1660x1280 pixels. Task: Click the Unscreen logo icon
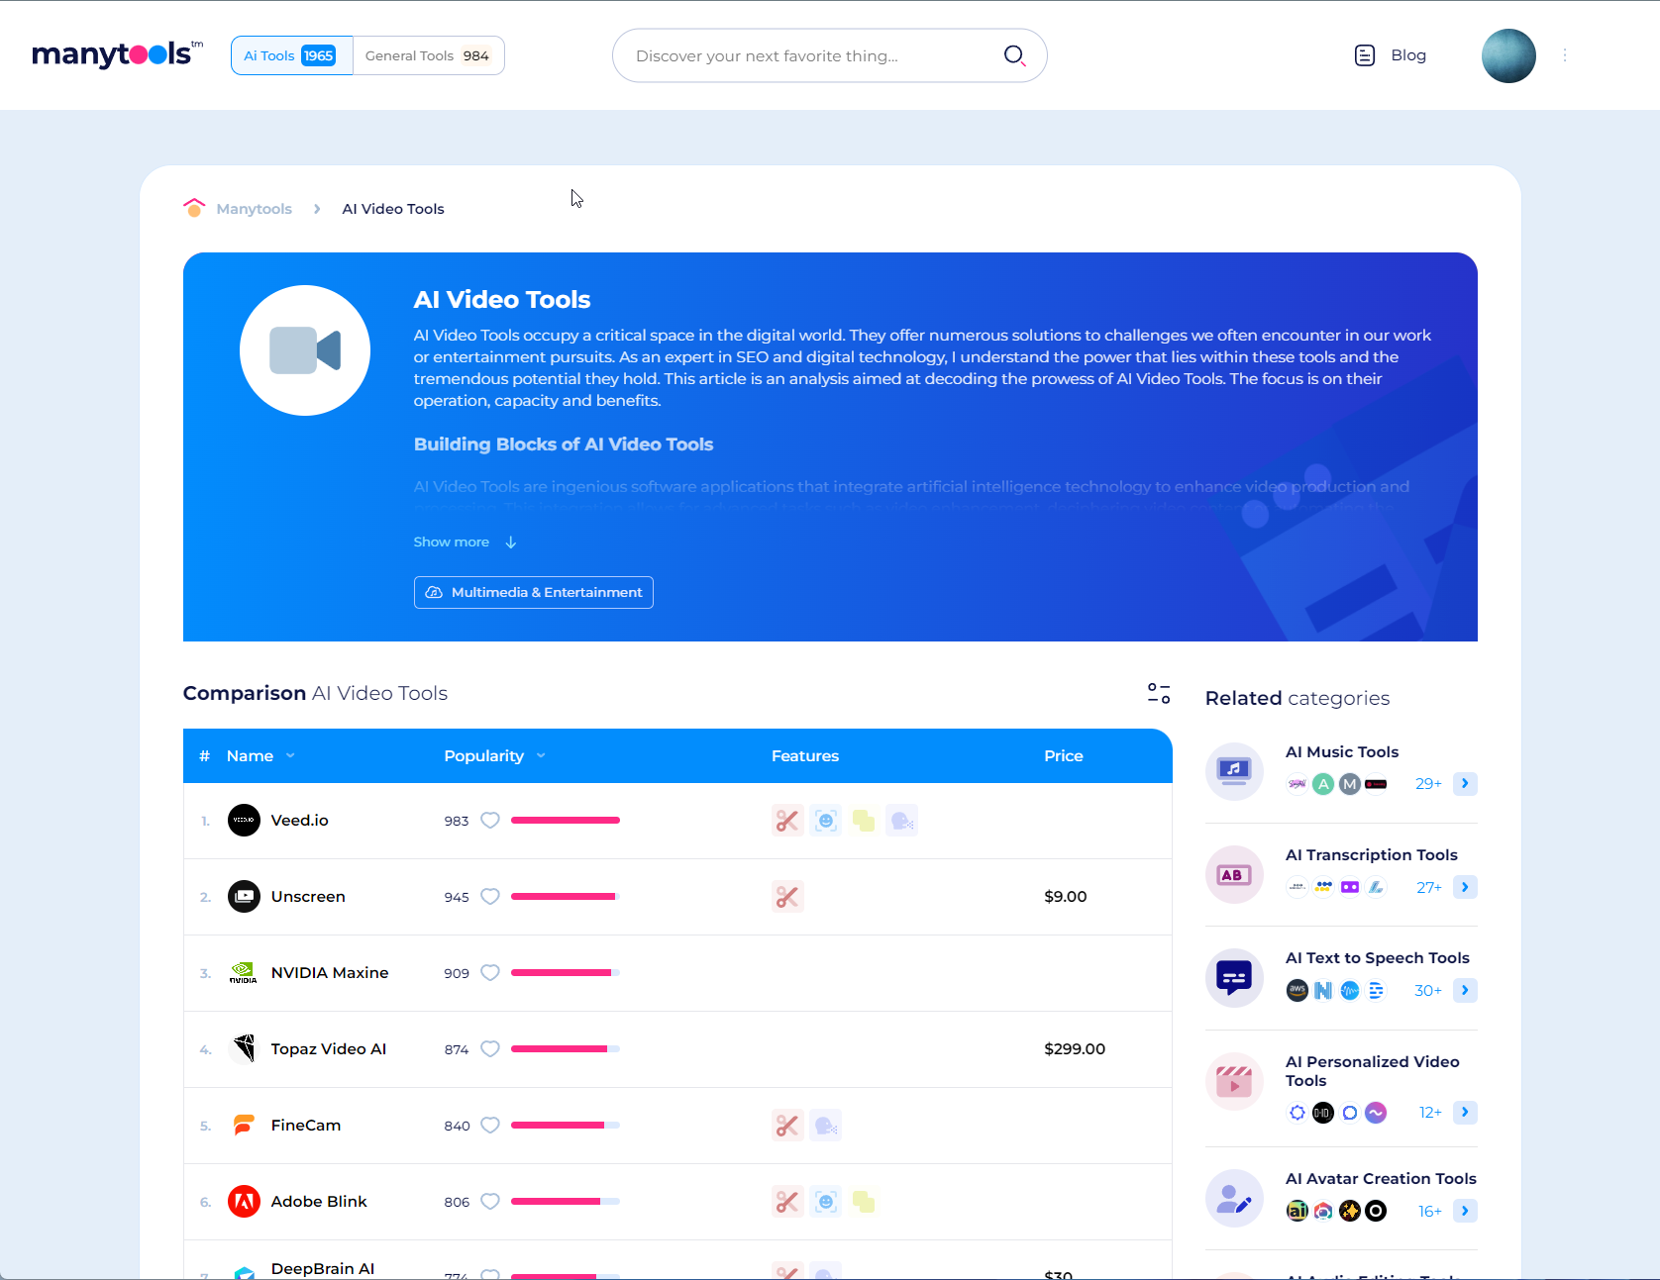[x=244, y=897]
